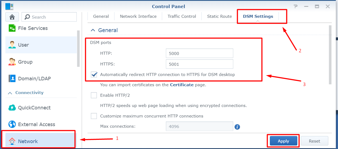The height and width of the screenshot is (149, 338).
Task: Click the HTTPS port field
Action: pos(199,64)
